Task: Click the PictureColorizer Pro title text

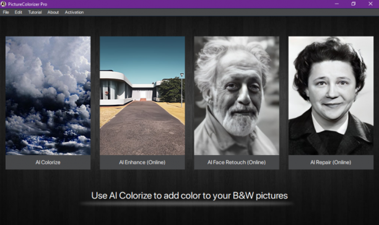Action: [27, 4]
